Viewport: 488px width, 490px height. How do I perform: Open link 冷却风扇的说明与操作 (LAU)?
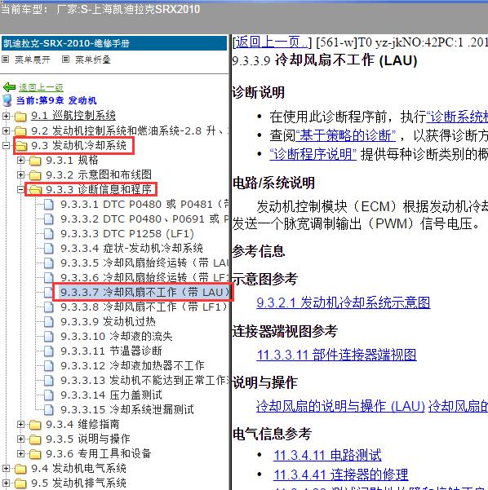pyautogui.click(x=340, y=406)
